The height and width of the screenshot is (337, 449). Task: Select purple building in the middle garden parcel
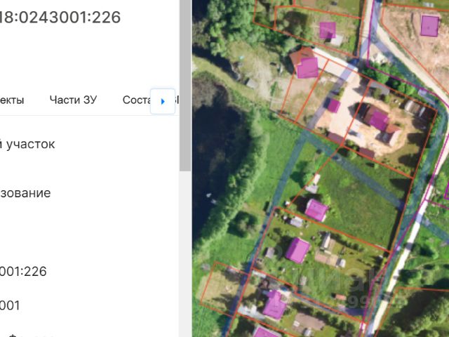297,251
